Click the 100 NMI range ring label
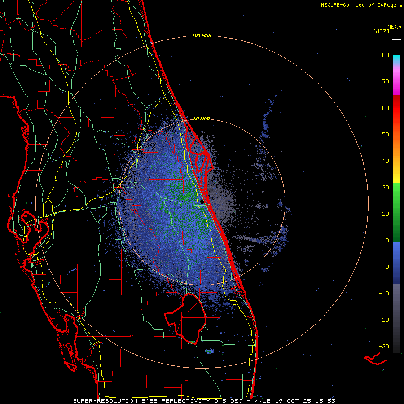This screenshot has height=404, width=404. 202,35
